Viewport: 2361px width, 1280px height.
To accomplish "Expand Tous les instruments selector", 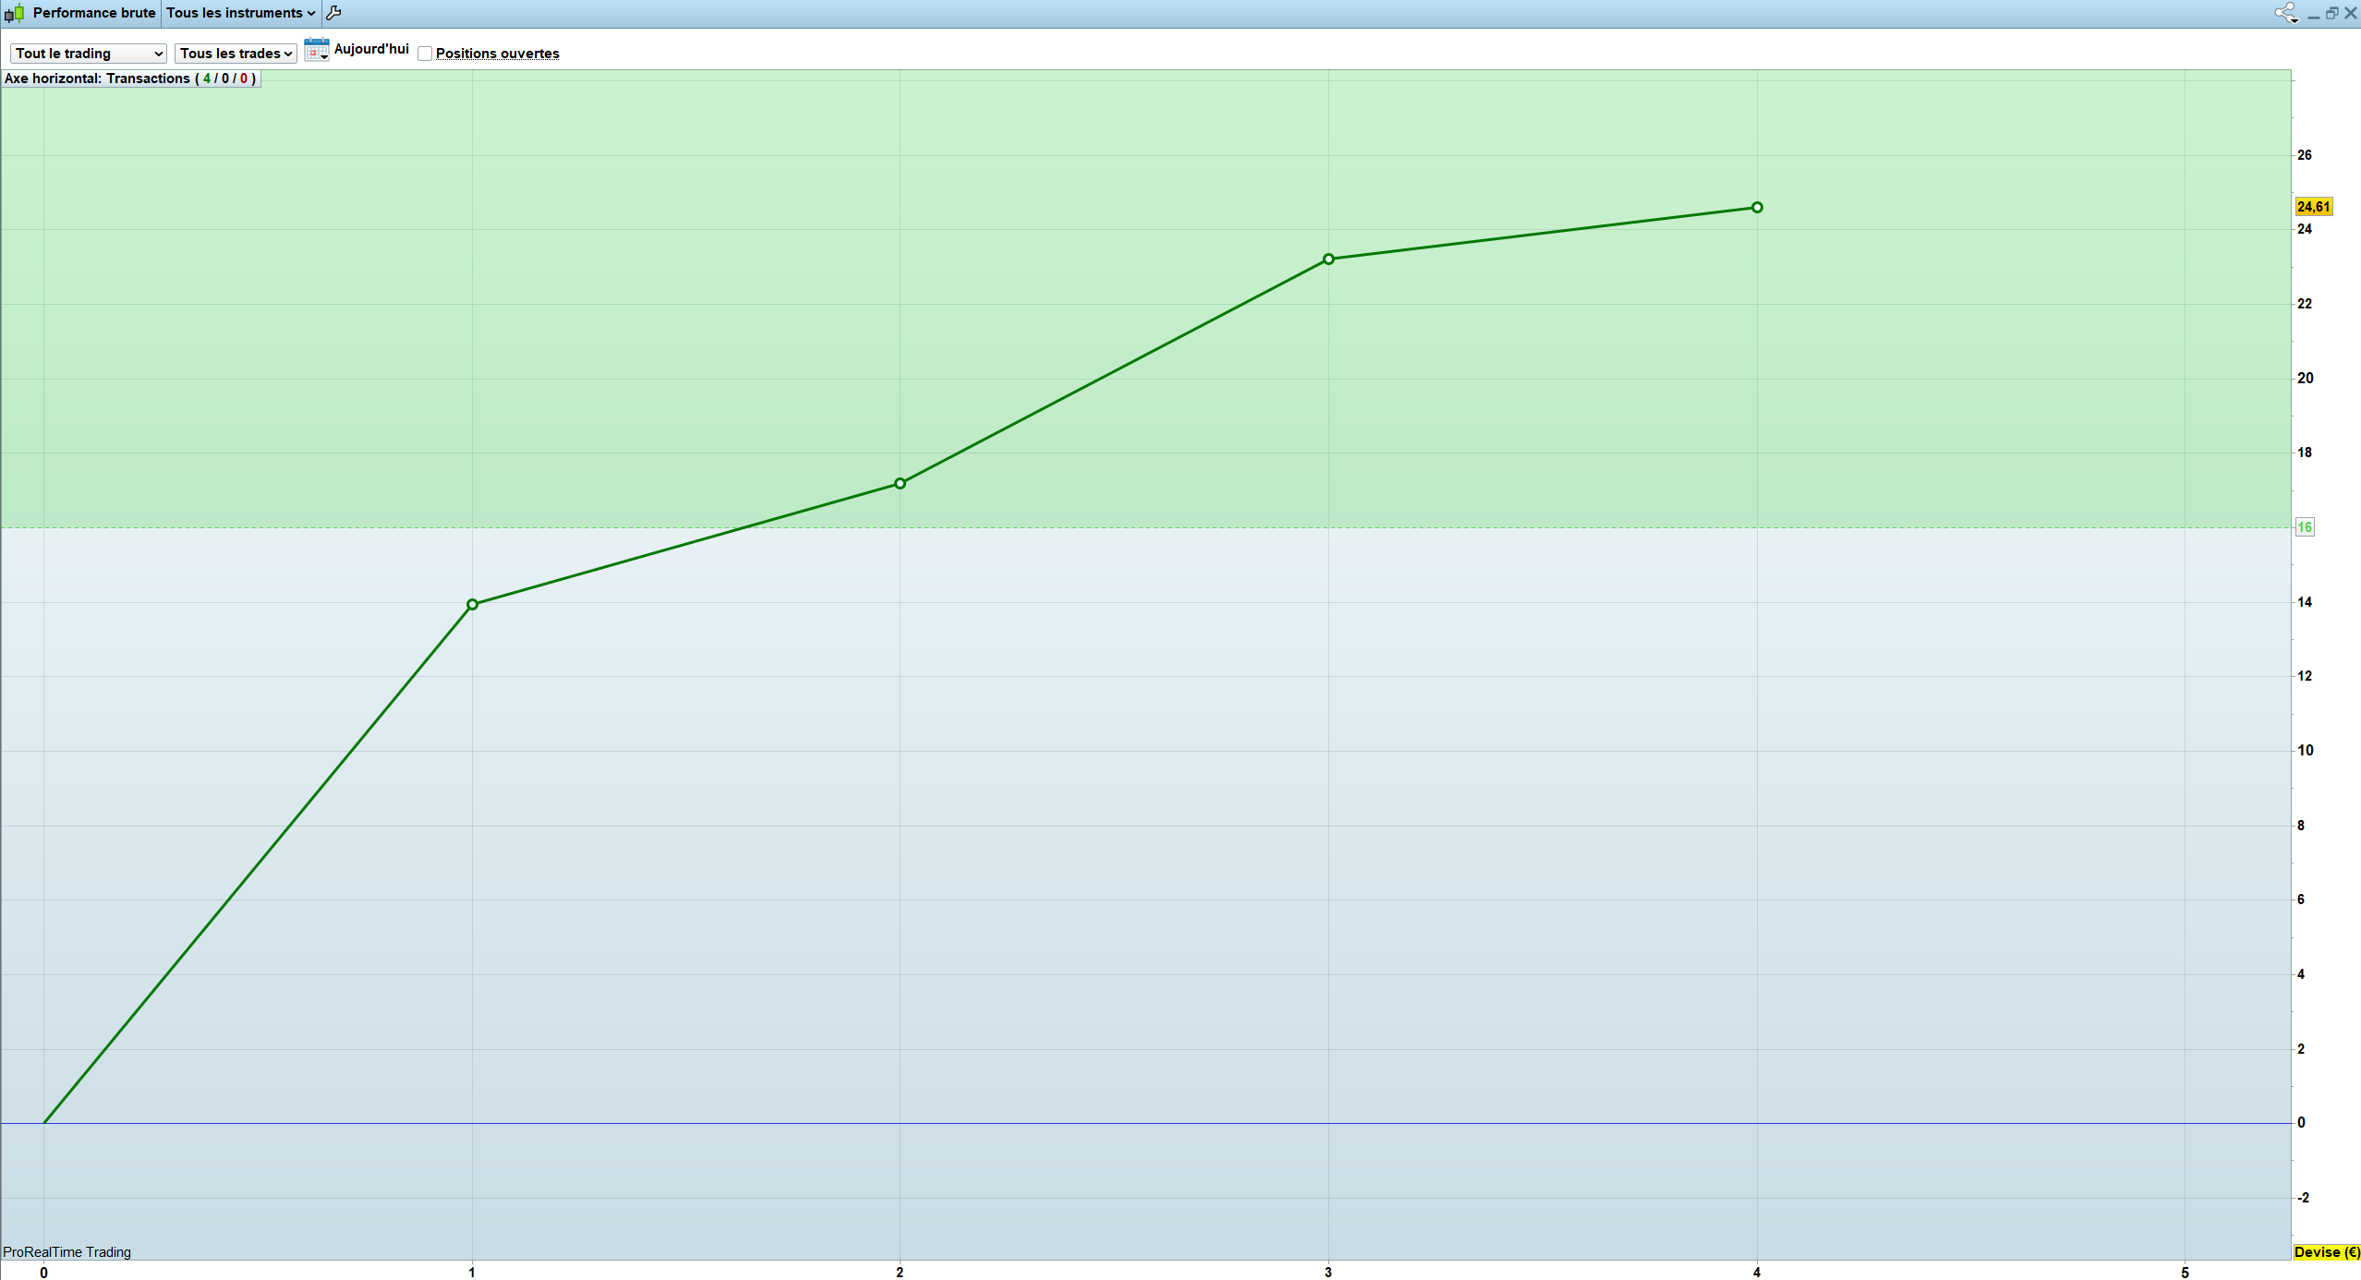I will tap(240, 13).
